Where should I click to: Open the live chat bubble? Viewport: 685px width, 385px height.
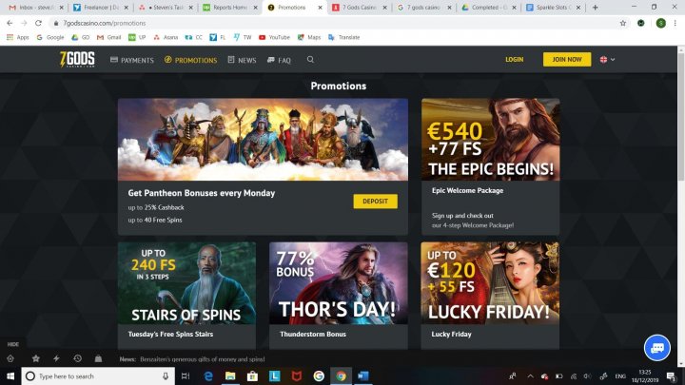(657, 348)
